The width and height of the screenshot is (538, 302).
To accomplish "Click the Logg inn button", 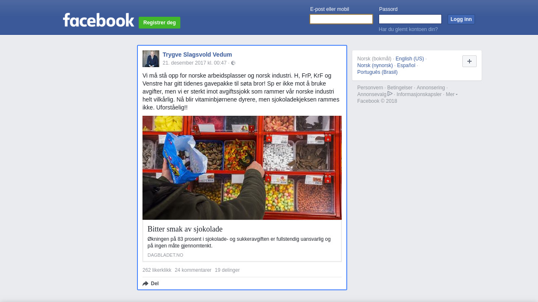I will pos(461,19).
